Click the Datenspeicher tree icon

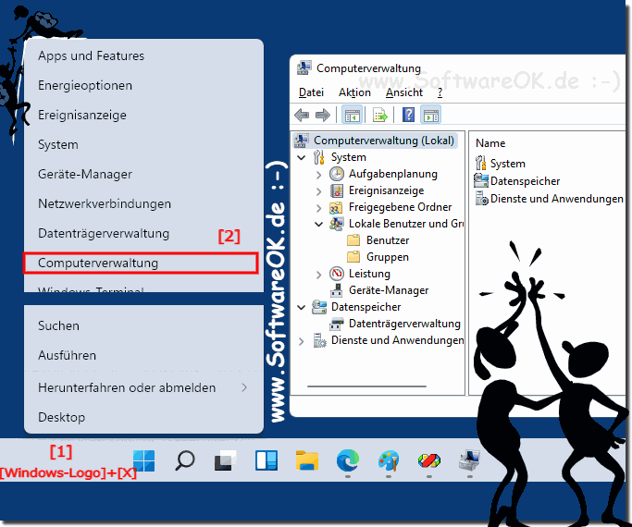pos(319,307)
